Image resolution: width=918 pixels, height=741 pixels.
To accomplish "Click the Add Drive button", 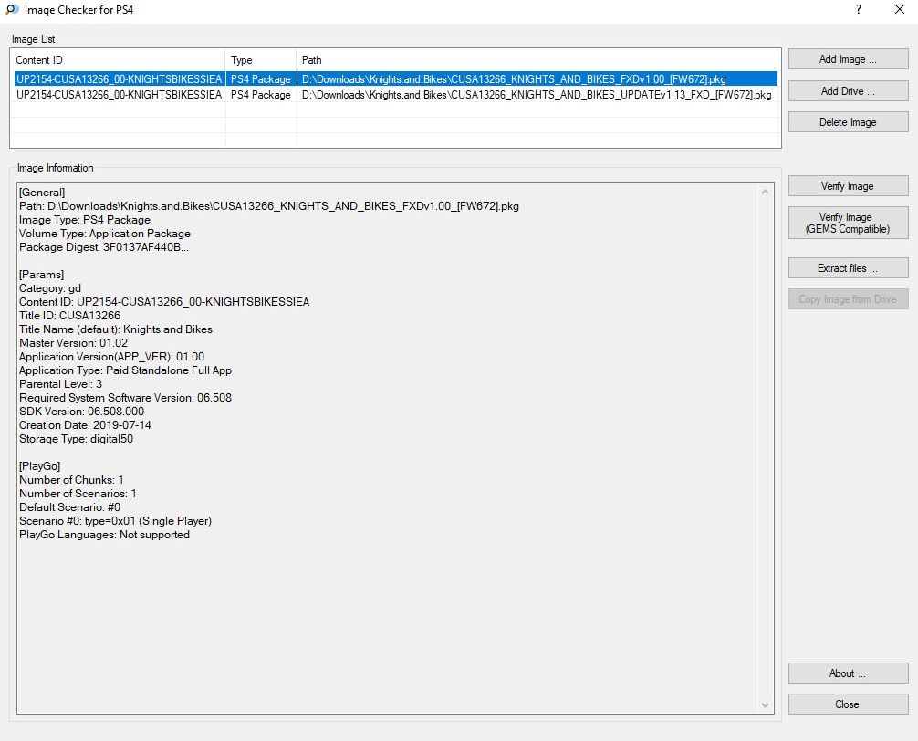I will 848,90.
